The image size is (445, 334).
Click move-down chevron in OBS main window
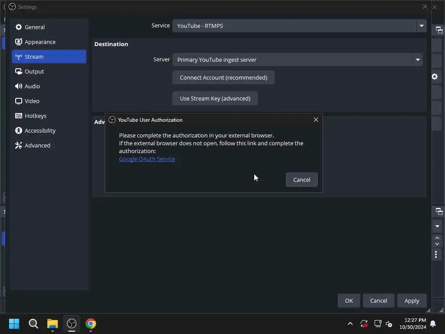437,244
